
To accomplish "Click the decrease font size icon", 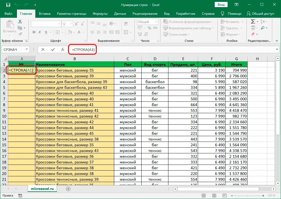I will point(82,24).
